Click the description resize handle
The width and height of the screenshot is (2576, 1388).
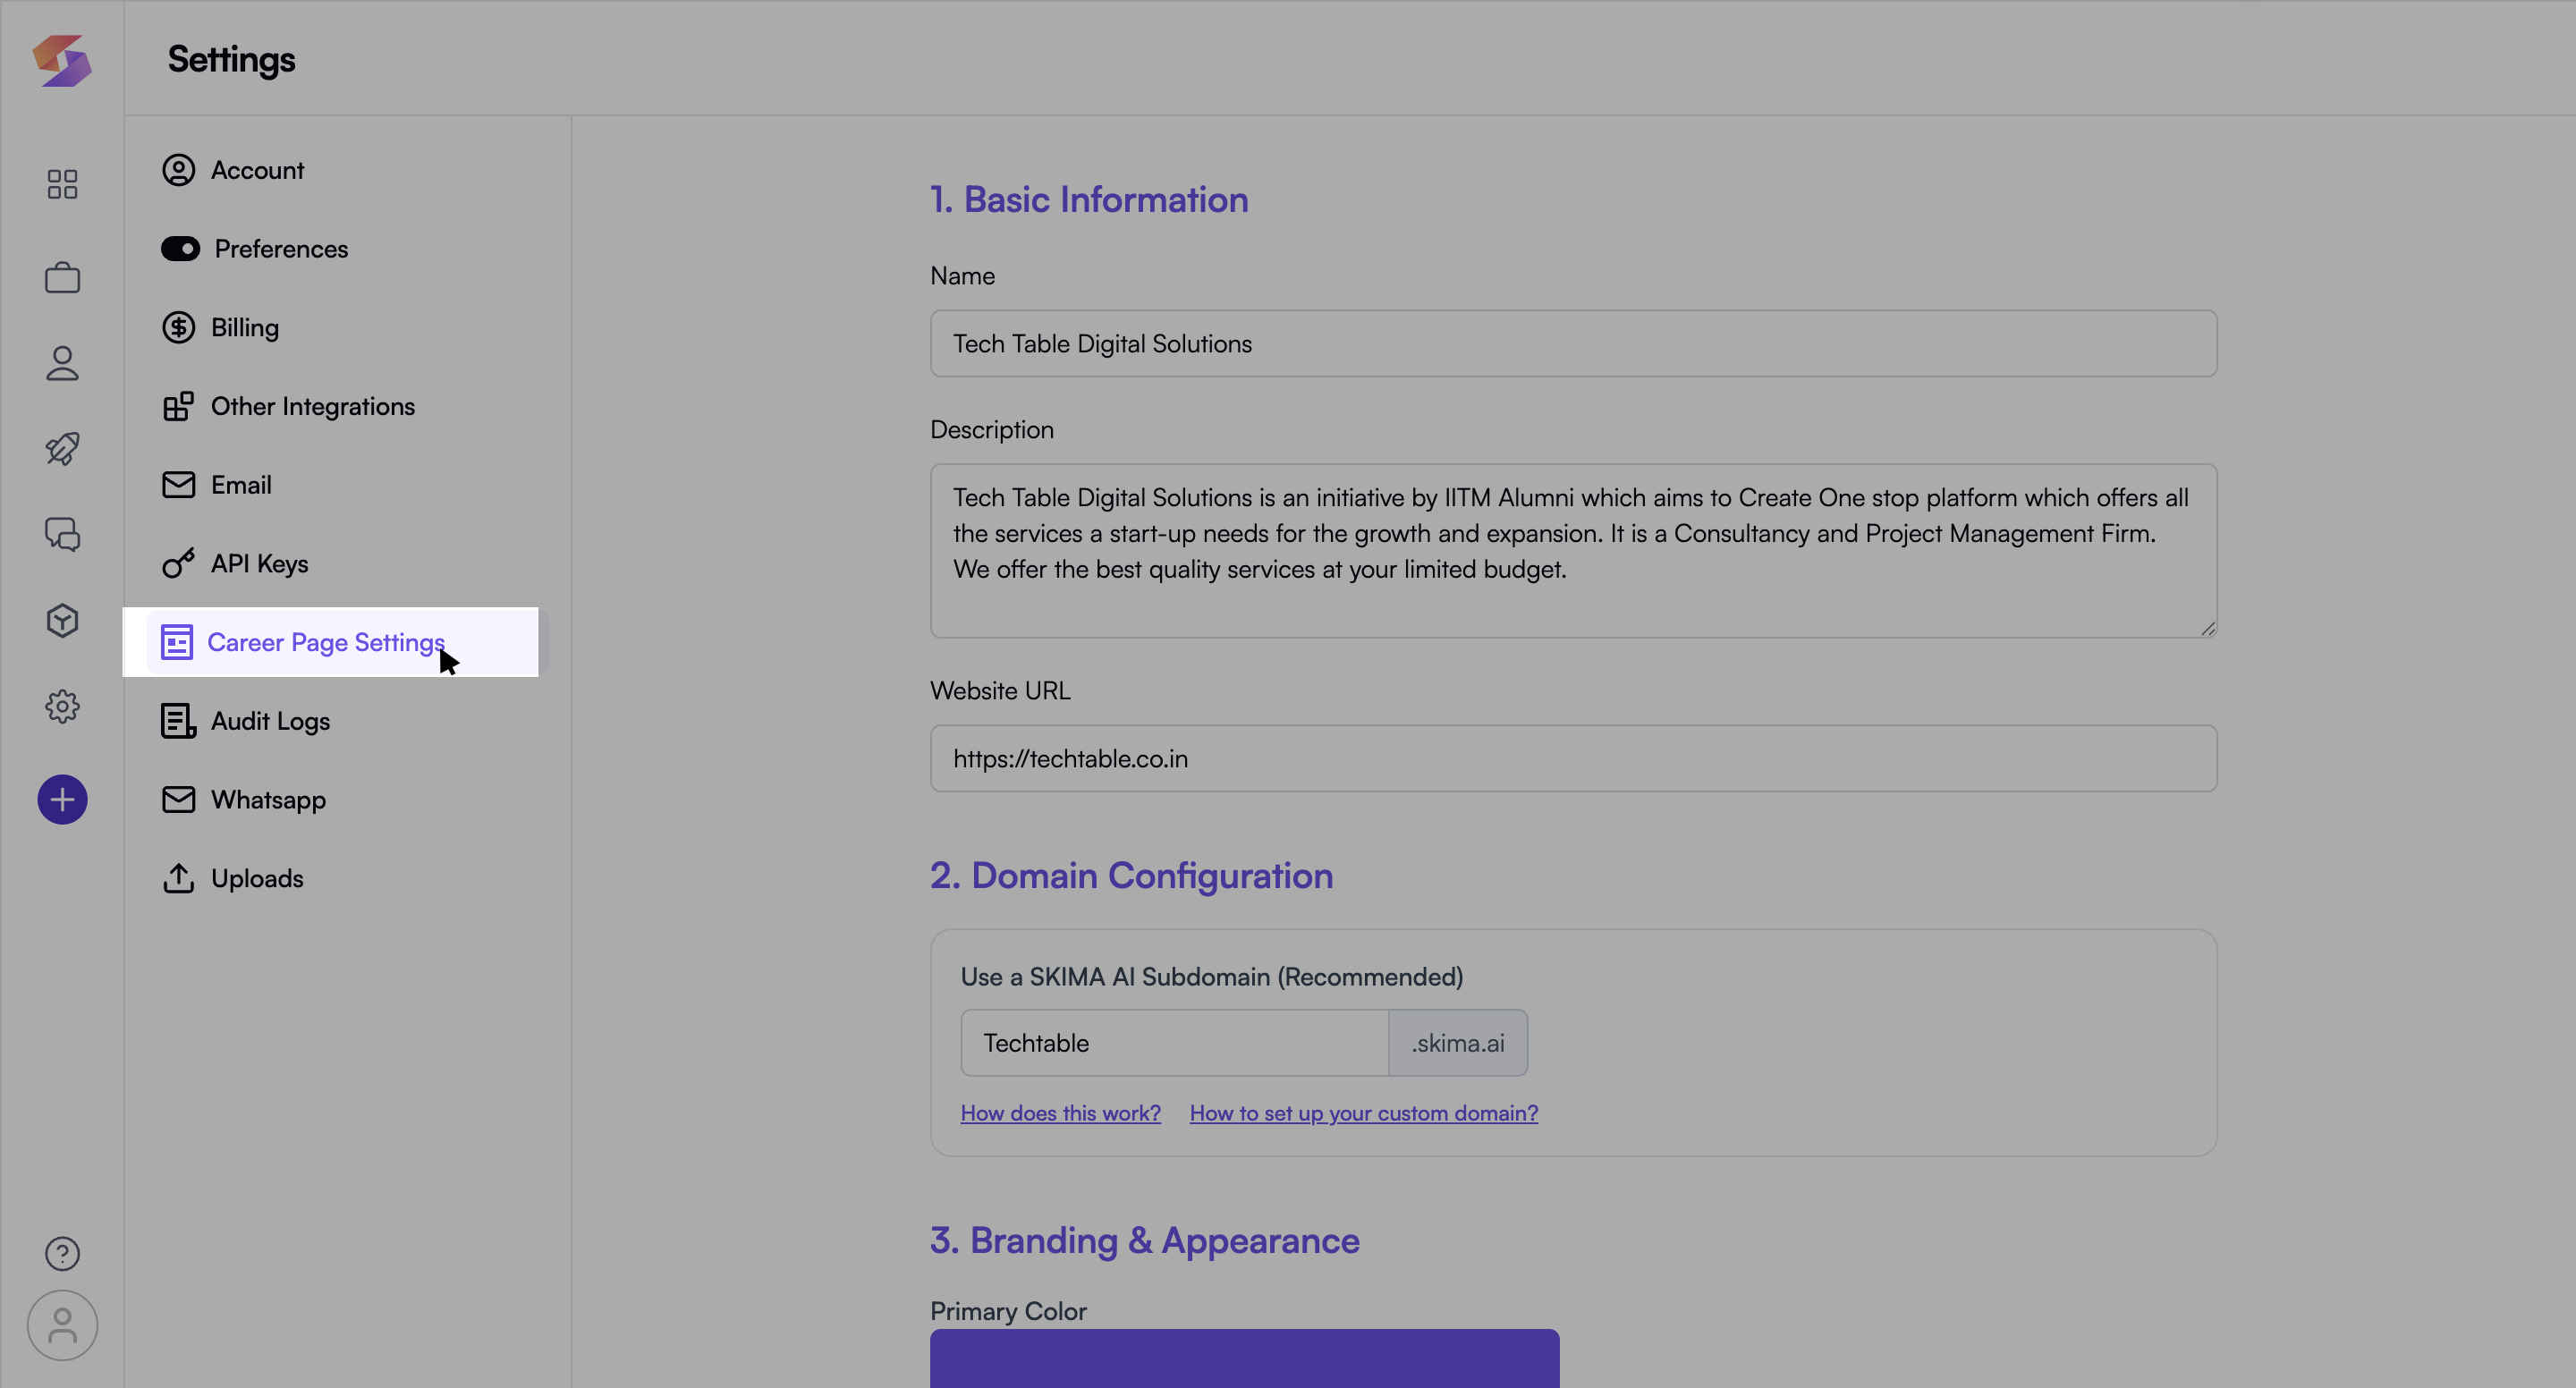[2208, 628]
